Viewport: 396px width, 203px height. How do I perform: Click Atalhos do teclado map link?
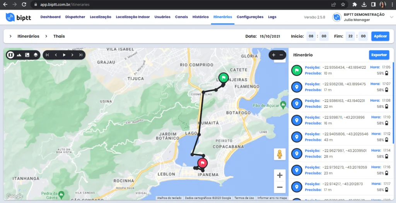169,198
